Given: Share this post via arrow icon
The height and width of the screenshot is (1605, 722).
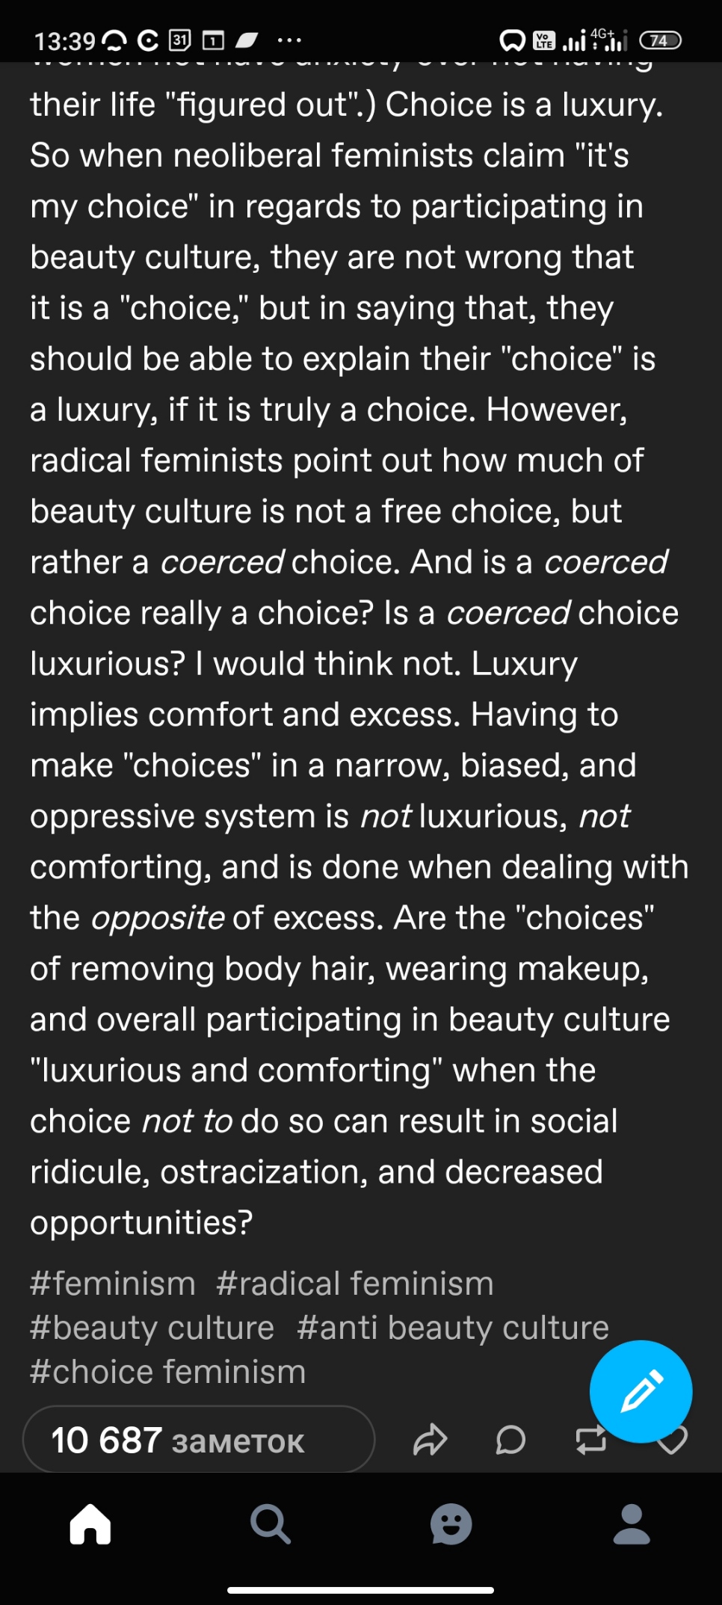Looking at the screenshot, I should (x=430, y=1440).
